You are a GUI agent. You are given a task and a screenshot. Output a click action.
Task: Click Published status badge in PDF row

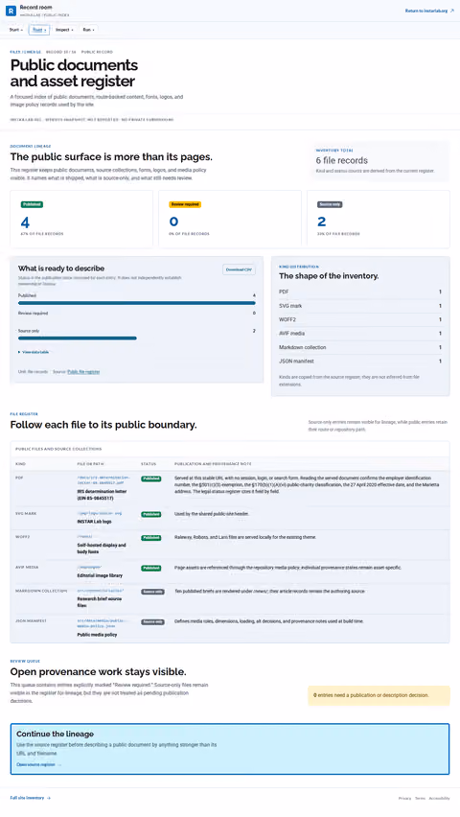click(151, 479)
